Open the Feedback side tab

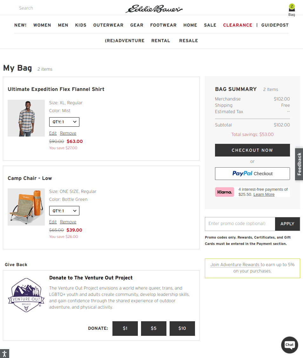point(299,164)
